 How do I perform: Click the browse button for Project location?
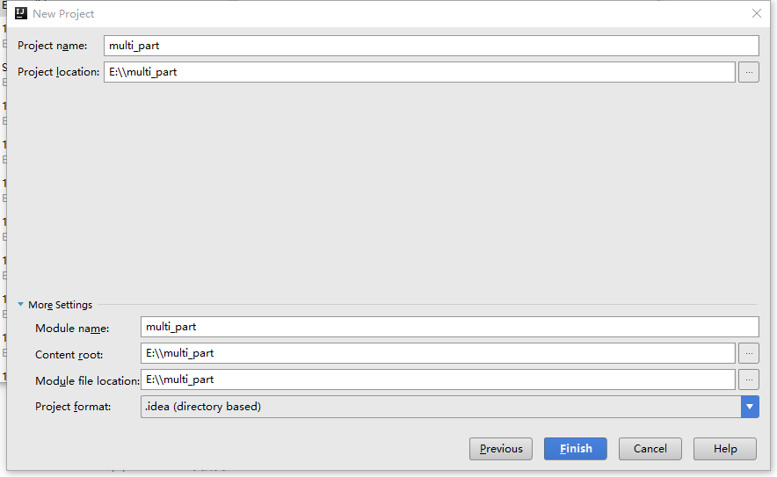[x=749, y=72]
